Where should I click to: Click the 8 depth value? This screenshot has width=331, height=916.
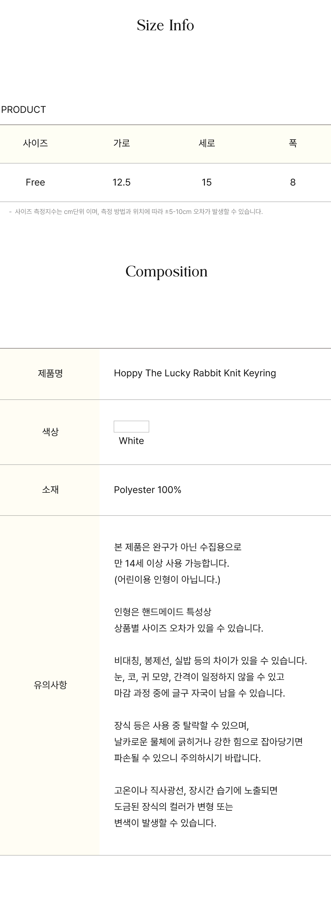click(x=293, y=182)
